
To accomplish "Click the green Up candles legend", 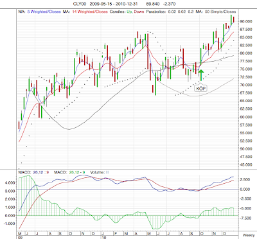I will [129, 12].
